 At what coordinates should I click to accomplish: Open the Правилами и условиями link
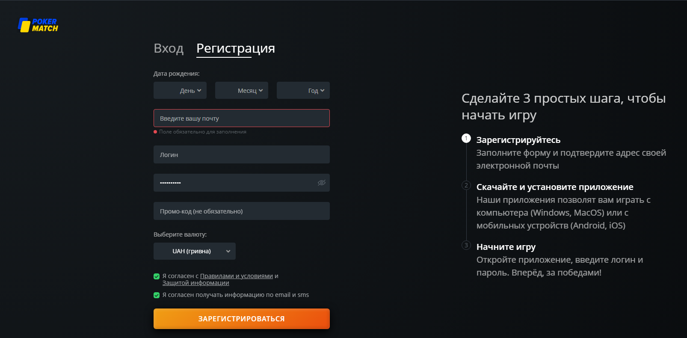point(237,276)
